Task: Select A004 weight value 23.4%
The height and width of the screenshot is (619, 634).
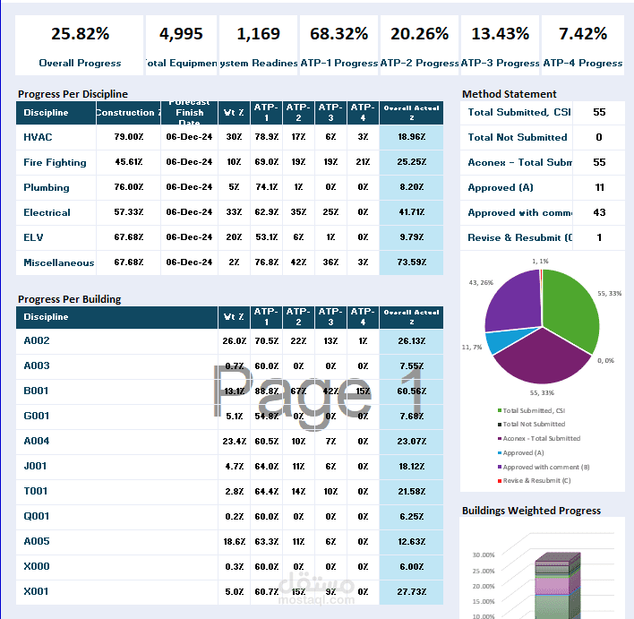Action: tap(234, 442)
